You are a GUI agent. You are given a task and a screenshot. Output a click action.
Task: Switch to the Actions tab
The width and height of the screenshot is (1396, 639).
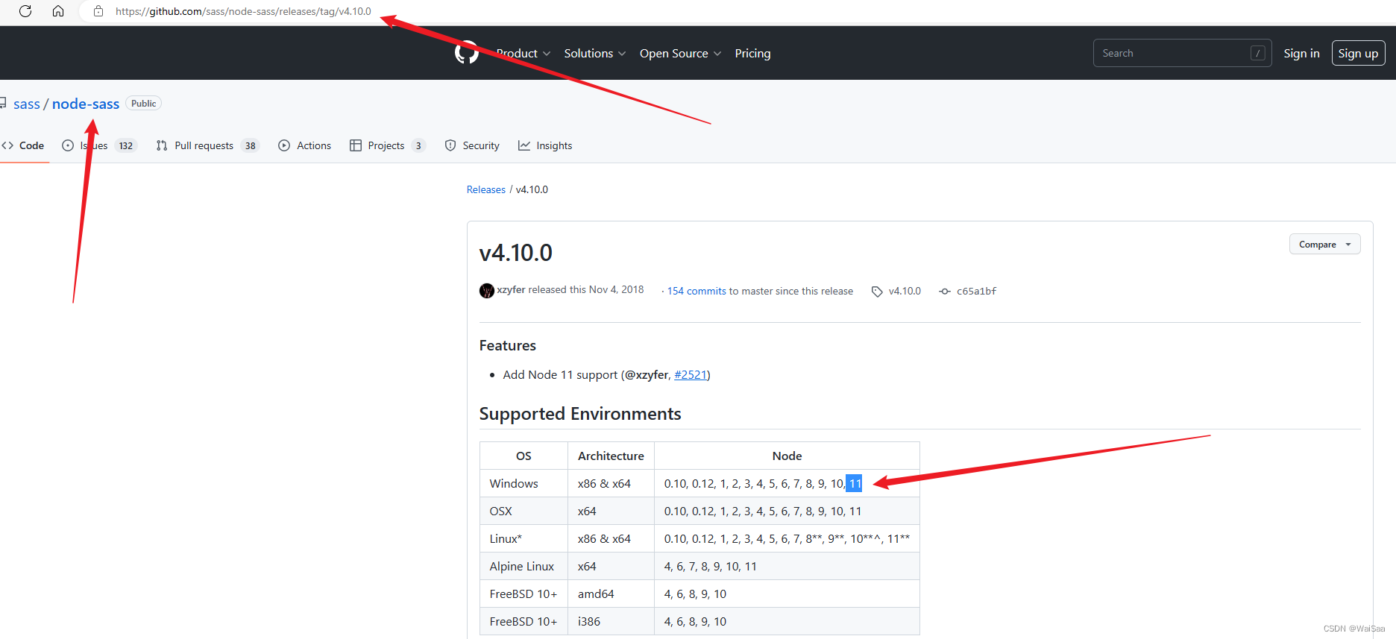tap(304, 145)
